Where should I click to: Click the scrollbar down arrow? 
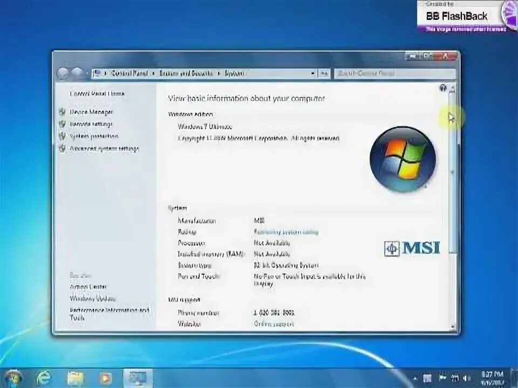click(x=453, y=327)
